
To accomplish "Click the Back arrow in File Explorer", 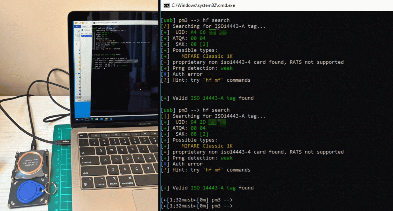I will (x=77, y=44).
